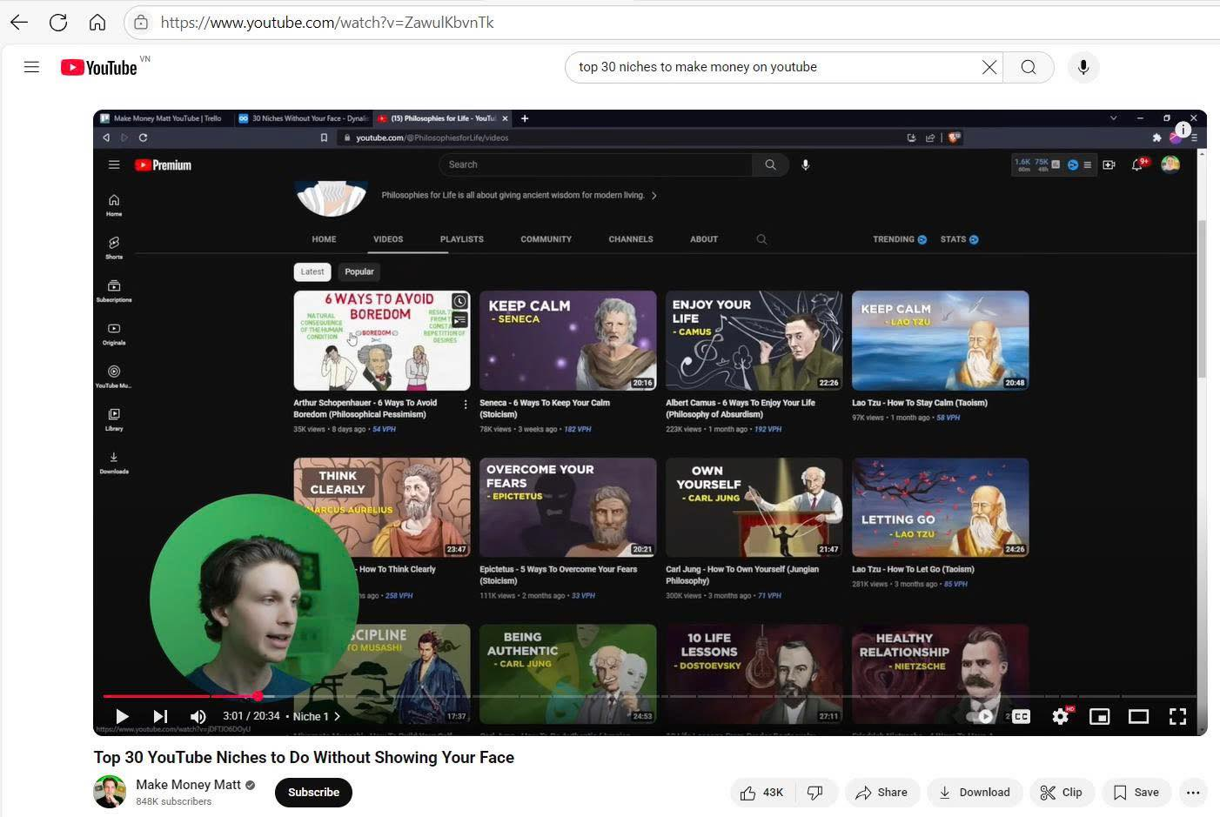This screenshot has width=1220, height=817.
Task: Click the 848K subscribers text
Action: (x=173, y=801)
